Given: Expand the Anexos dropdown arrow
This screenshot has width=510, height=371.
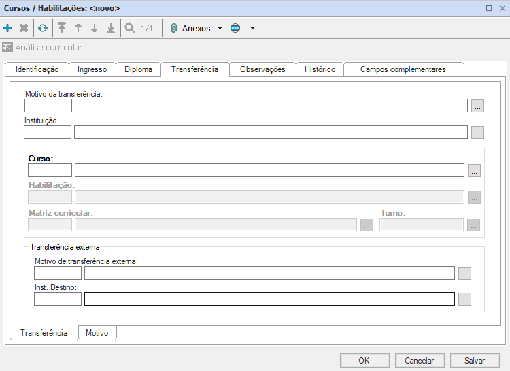Looking at the screenshot, I should coord(220,29).
